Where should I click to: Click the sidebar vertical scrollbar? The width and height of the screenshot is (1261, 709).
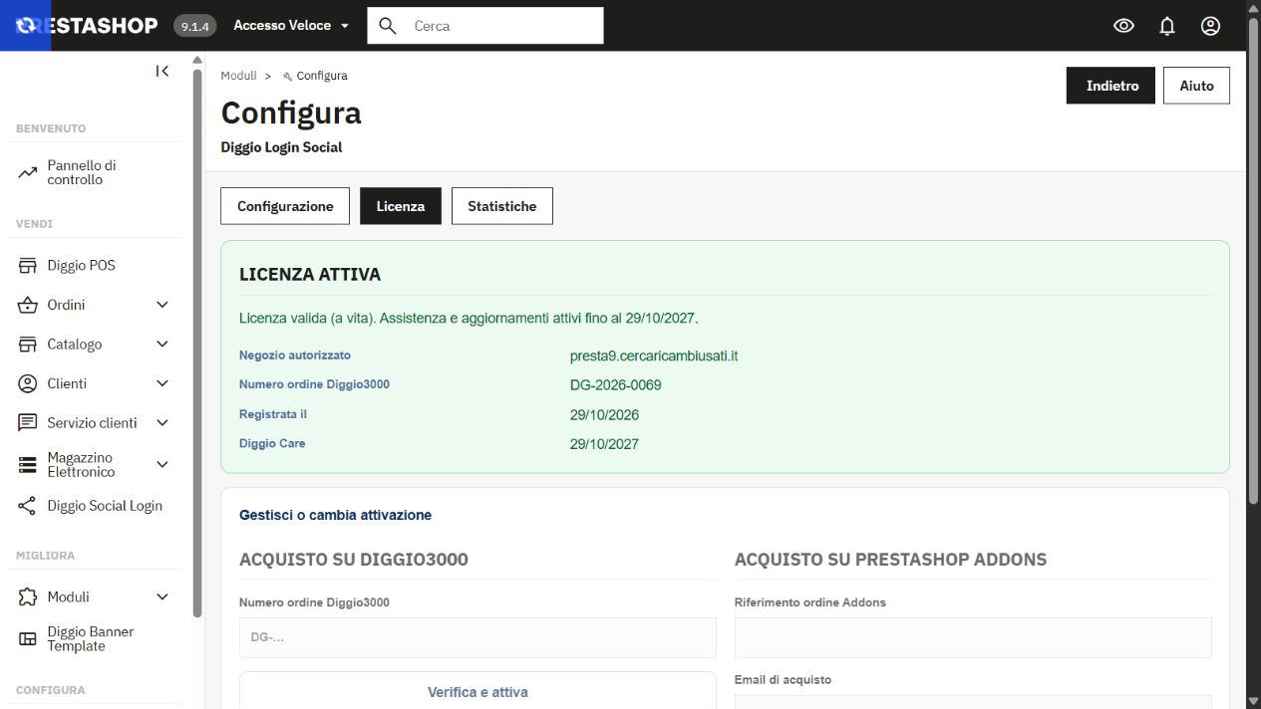(197, 344)
